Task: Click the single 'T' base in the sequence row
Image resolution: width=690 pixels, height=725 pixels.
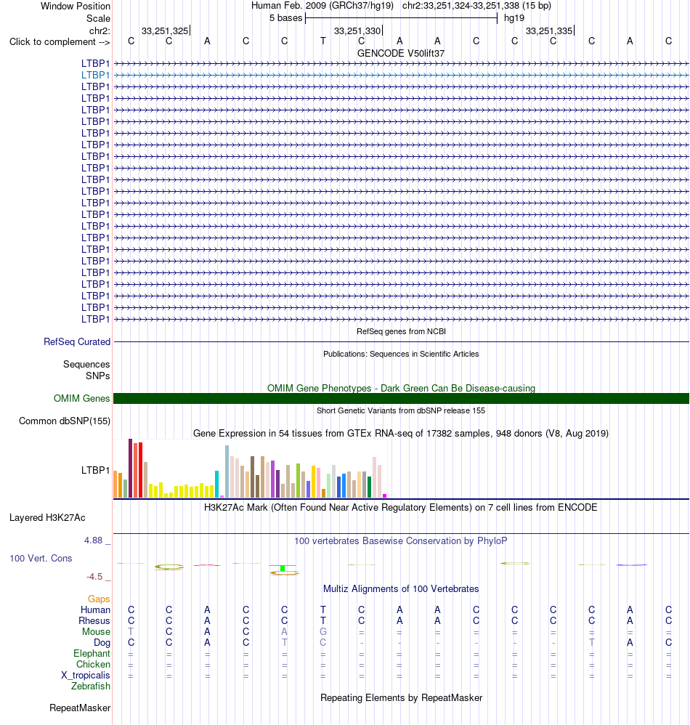Action: pyautogui.click(x=323, y=41)
